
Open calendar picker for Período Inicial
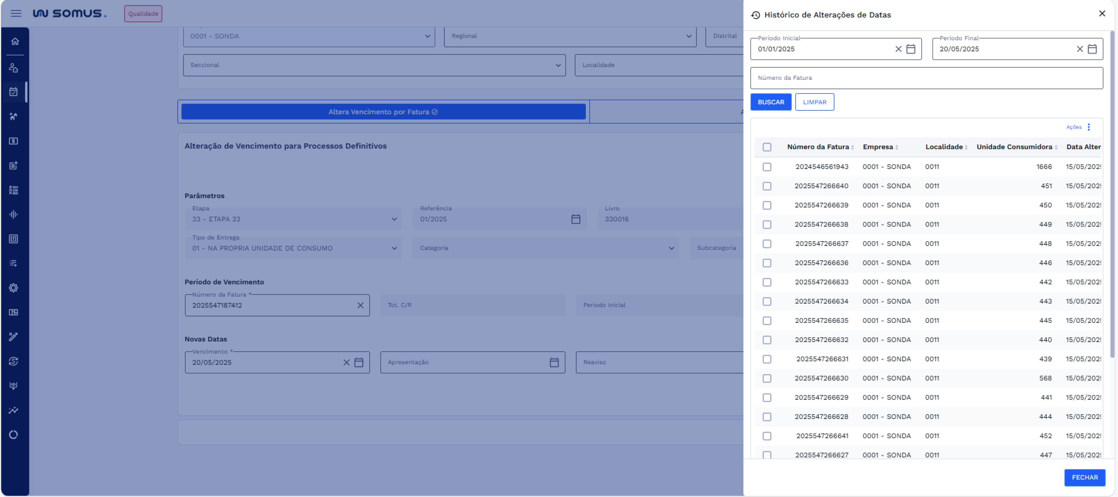pyautogui.click(x=910, y=49)
